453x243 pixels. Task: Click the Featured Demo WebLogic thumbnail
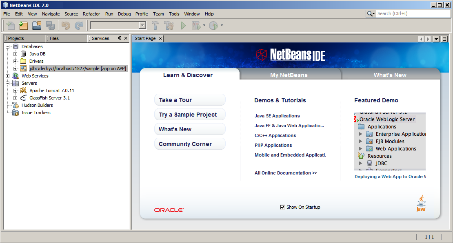(390, 141)
